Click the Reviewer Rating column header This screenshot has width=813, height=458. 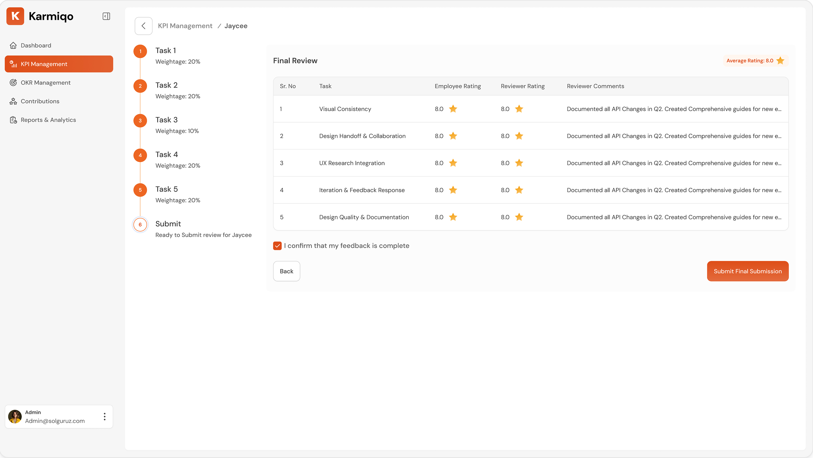(523, 86)
